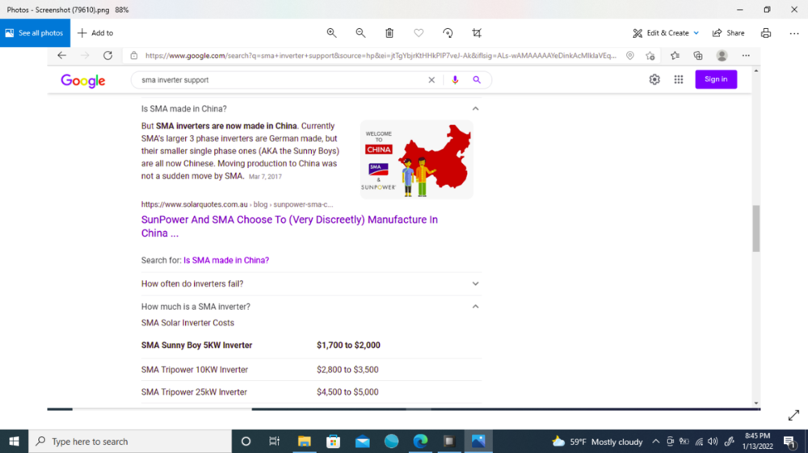
Task: Click the Google logo
Action: 83,80
